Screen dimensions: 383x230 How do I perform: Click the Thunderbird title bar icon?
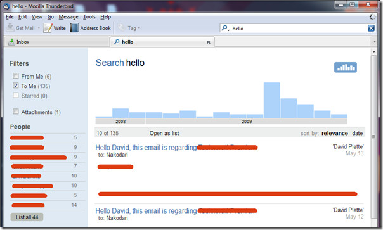(x=6, y=6)
